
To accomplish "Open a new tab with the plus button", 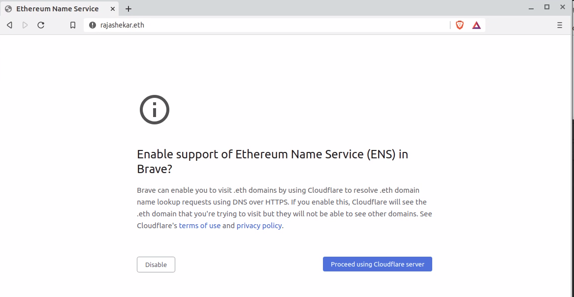I will (x=128, y=9).
